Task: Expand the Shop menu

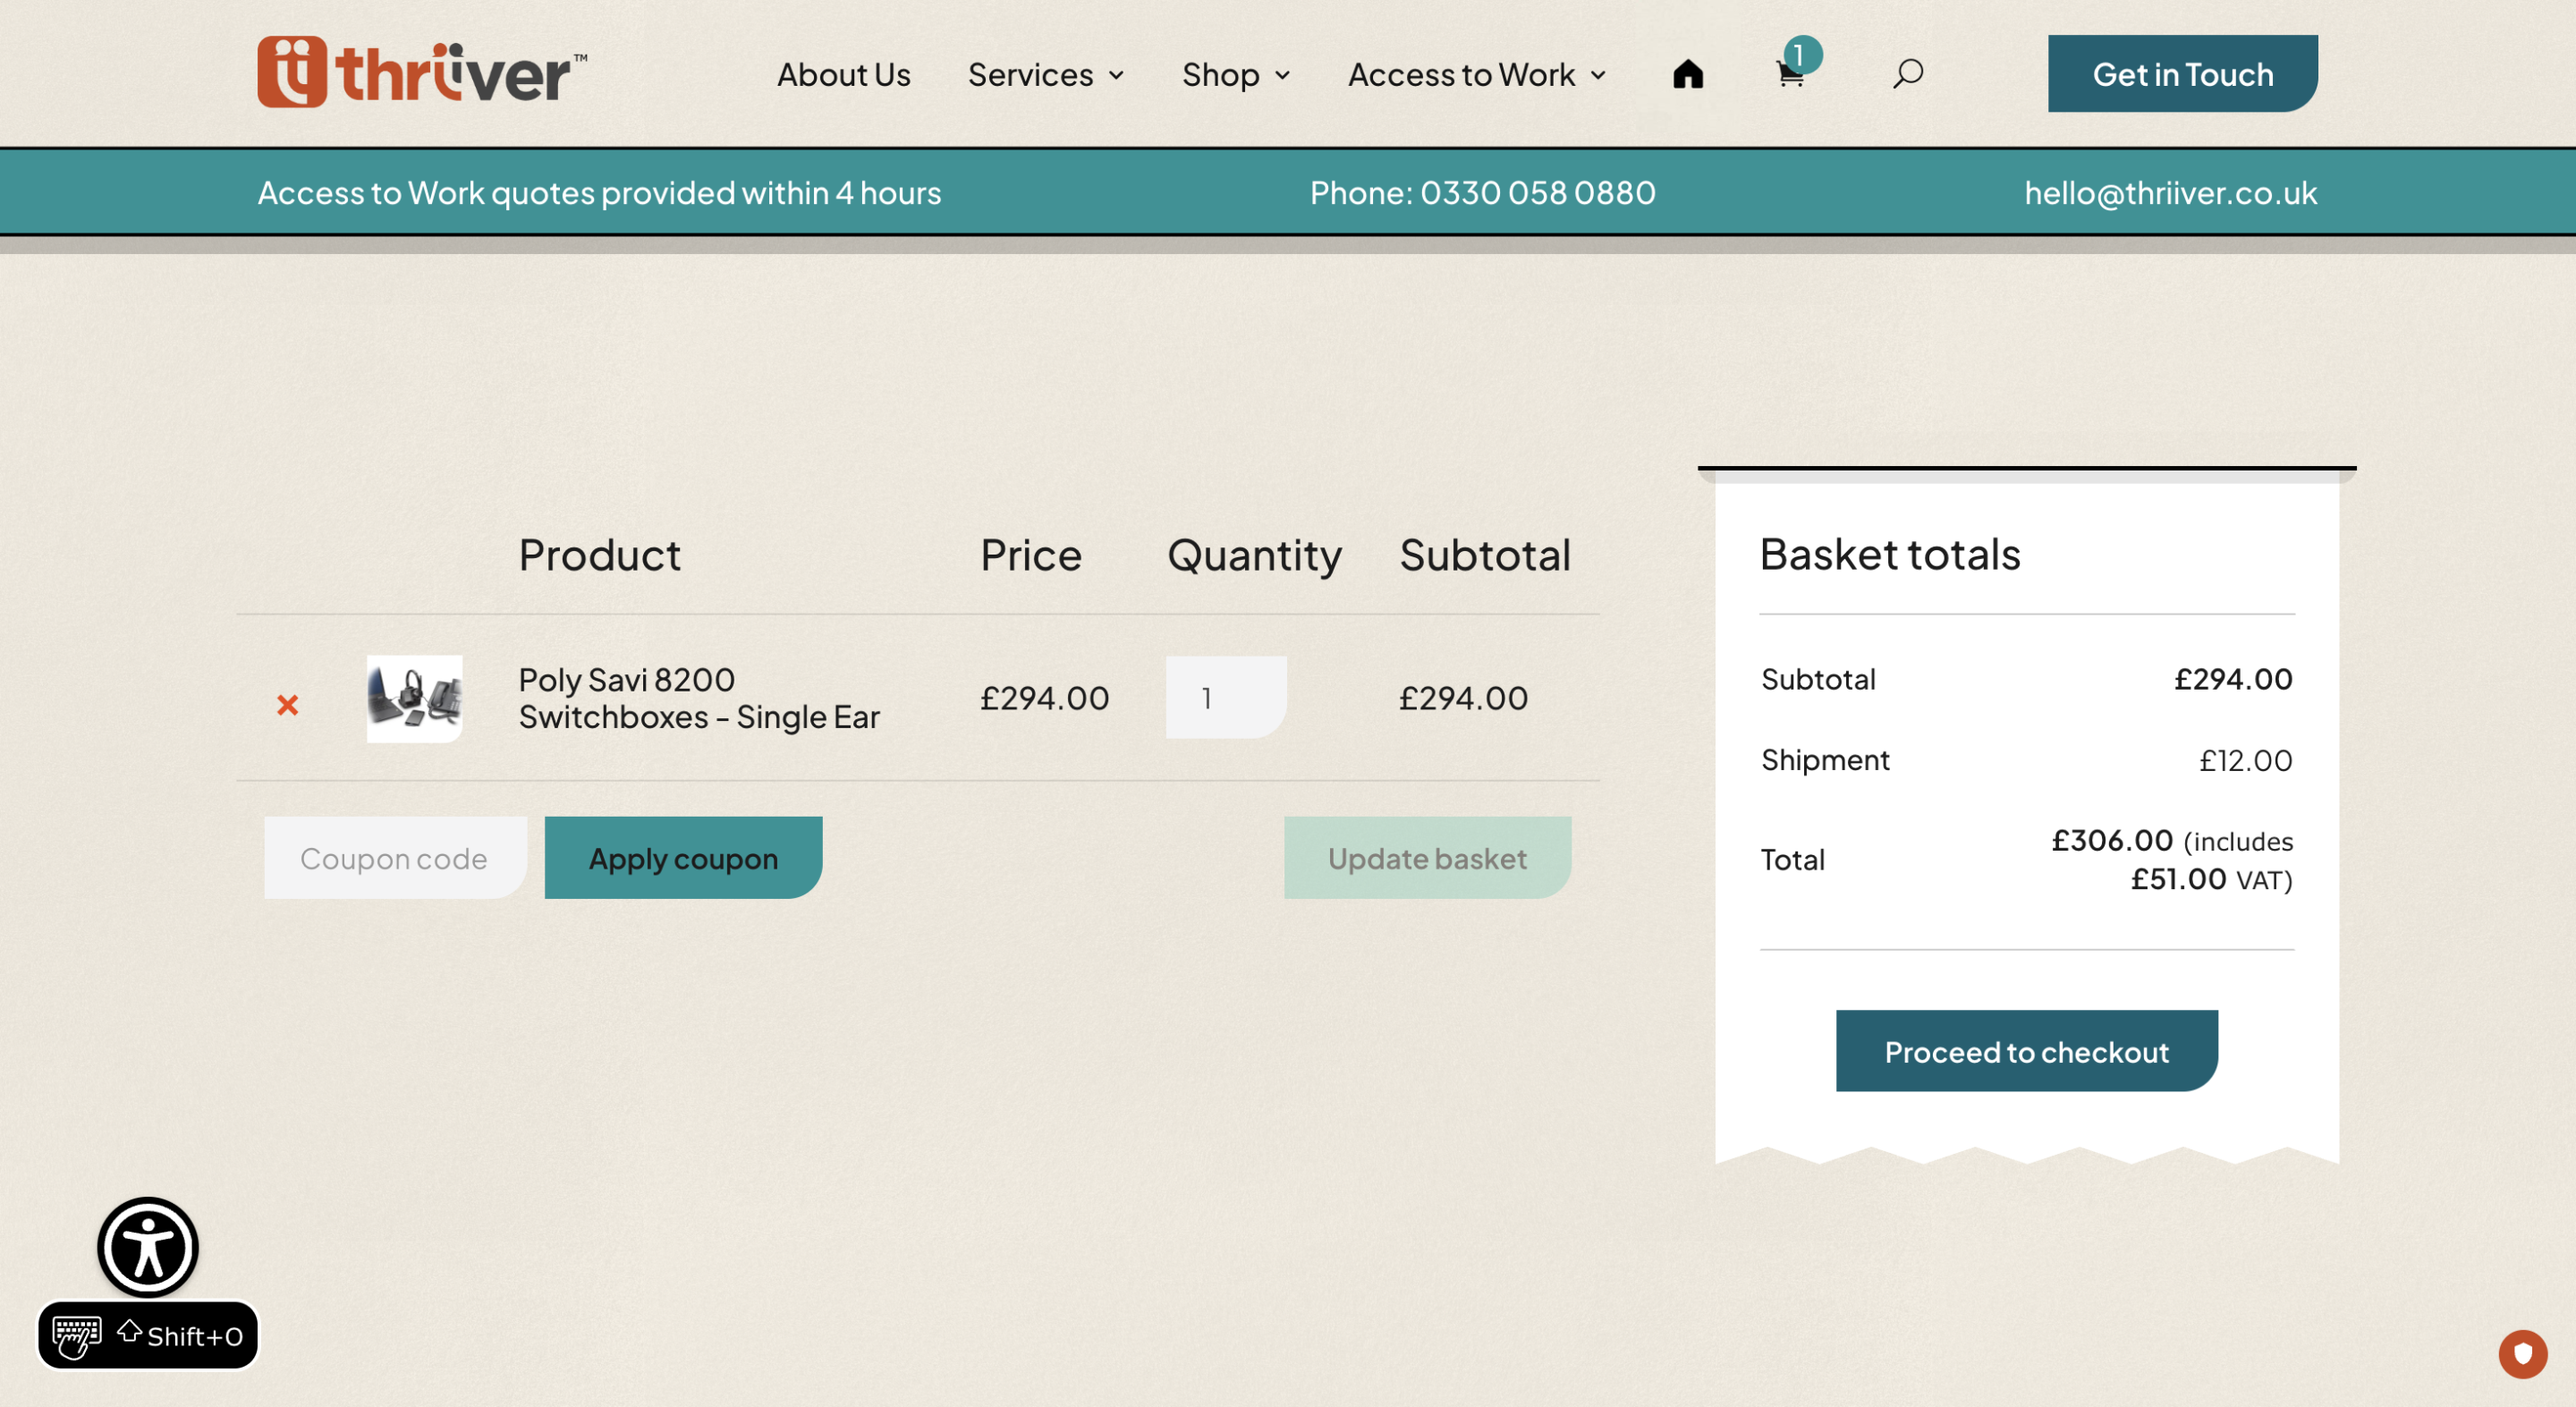Action: point(1236,74)
